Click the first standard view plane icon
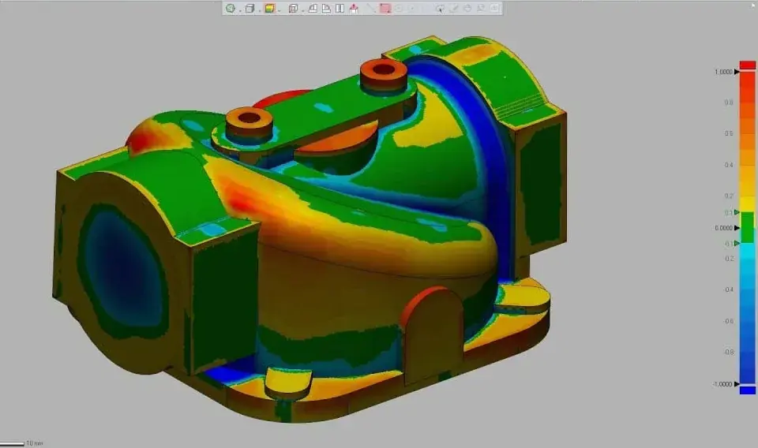 313,8
